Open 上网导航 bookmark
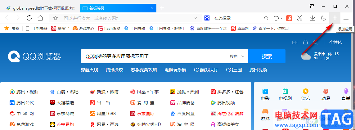Screen dimensions: 355x130 tap(135, 28)
